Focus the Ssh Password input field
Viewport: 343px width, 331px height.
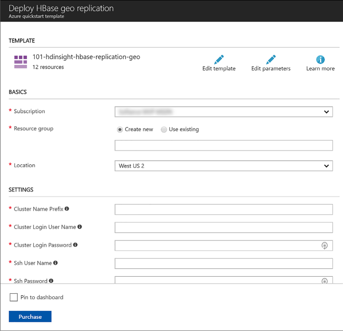click(x=224, y=280)
